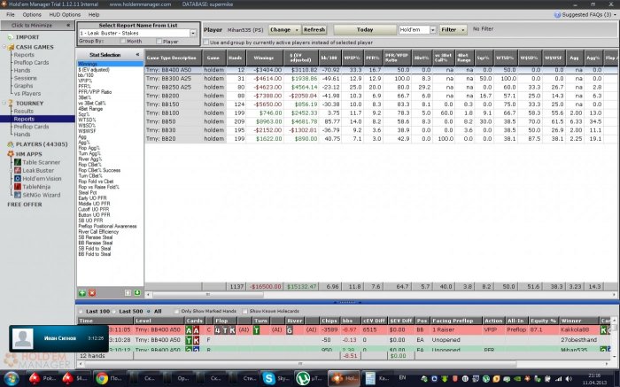620x387 pixels.
Task: Click the report table horizontal scrollbar
Action: pos(207,295)
